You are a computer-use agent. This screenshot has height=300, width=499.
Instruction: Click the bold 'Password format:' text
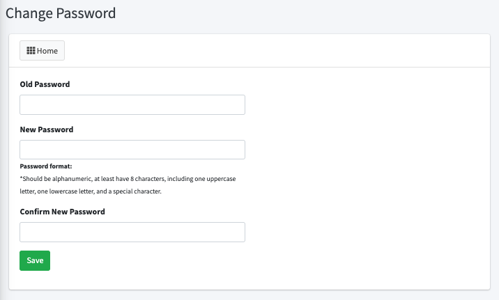46,166
